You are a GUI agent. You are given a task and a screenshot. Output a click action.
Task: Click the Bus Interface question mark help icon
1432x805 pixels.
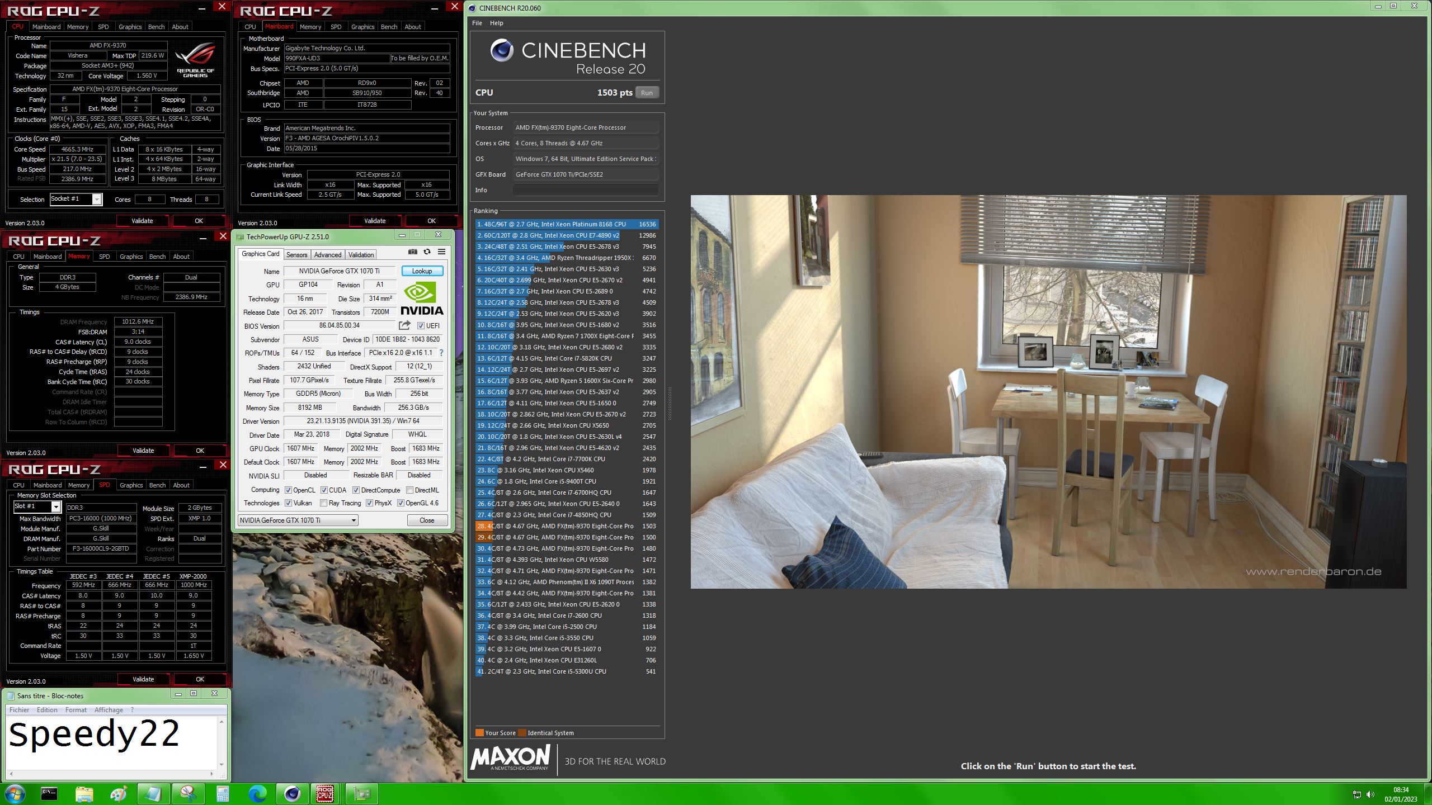pyautogui.click(x=441, y=353)
